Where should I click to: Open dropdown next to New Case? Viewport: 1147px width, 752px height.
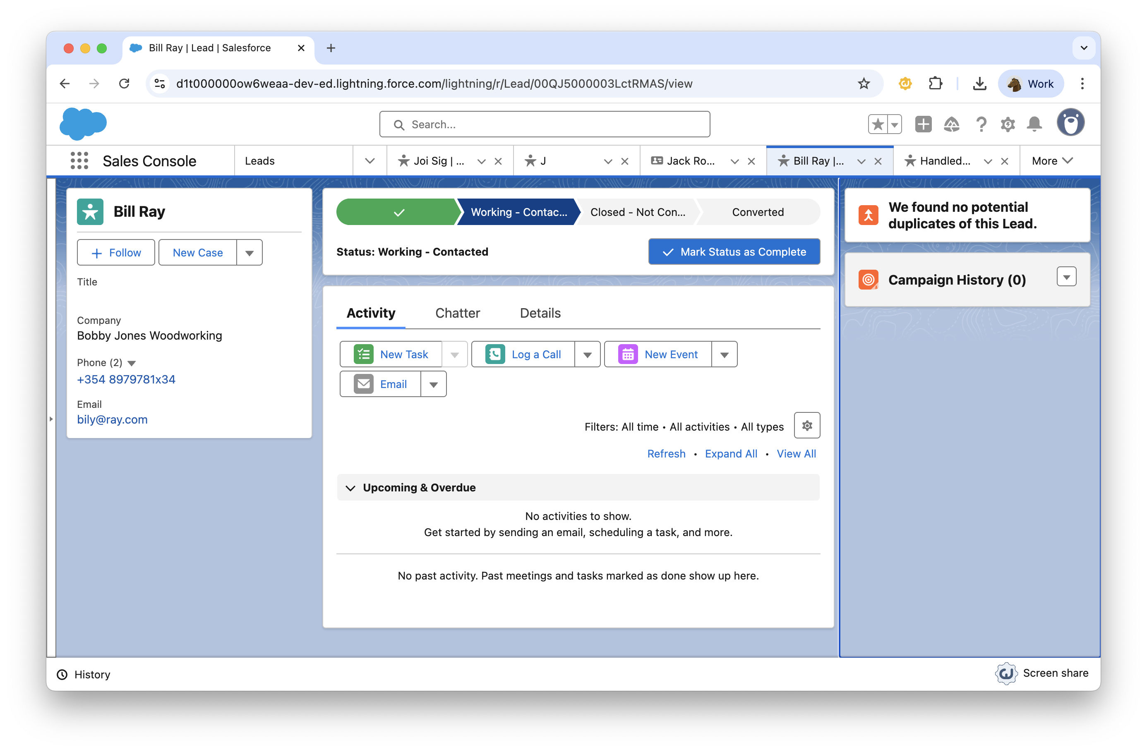click(x=249, y=253)
